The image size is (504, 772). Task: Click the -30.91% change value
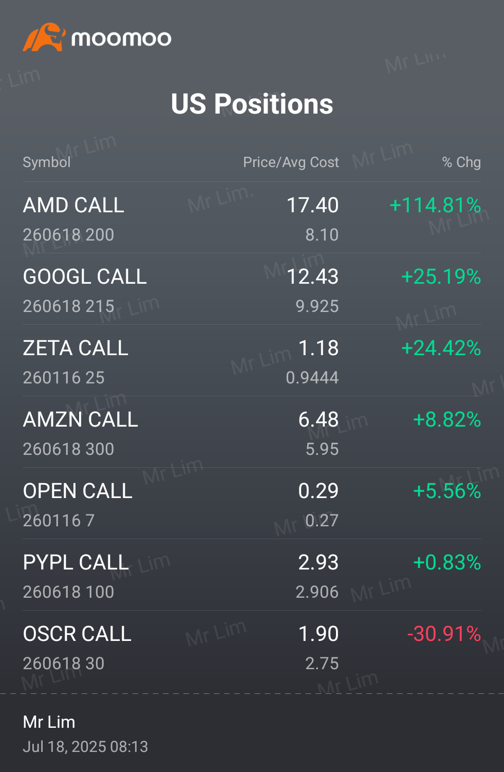click(444, 634)
